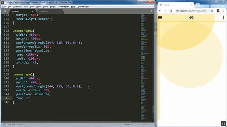This screenshot has height=127, width=227.
Task: Click the editor vertical scrollbar thumb
Action: coord(153,110)
